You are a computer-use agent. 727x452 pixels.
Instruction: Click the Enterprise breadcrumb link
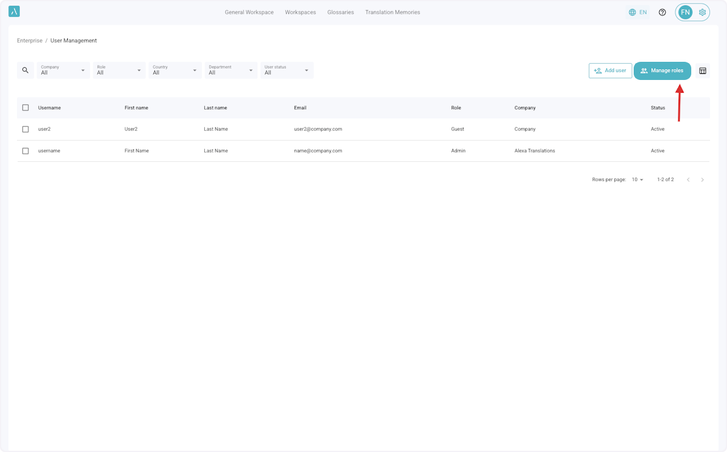[x=30, y=41]
